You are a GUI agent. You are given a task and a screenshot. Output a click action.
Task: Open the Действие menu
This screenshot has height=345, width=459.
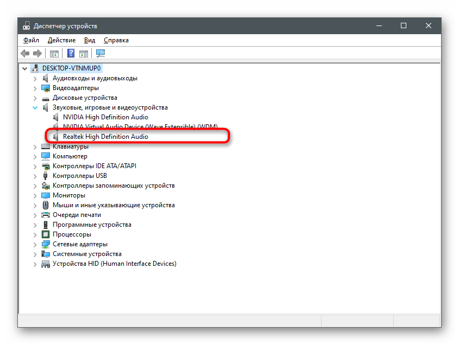coord(61,40)
